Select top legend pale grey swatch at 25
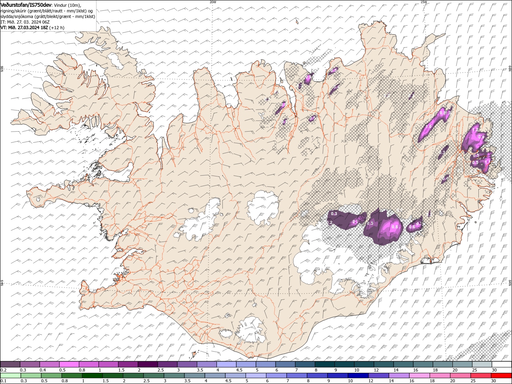The width and height of the screenshot is (512, 384). (482, 364)
